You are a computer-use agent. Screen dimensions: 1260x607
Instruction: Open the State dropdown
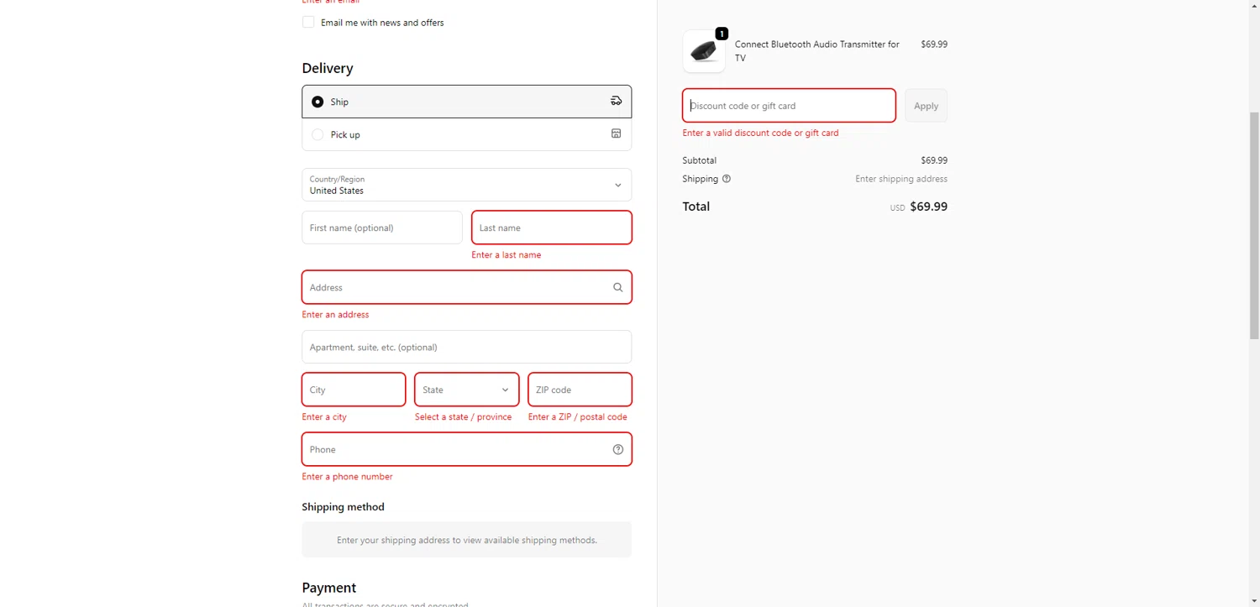tap(466, 390)
